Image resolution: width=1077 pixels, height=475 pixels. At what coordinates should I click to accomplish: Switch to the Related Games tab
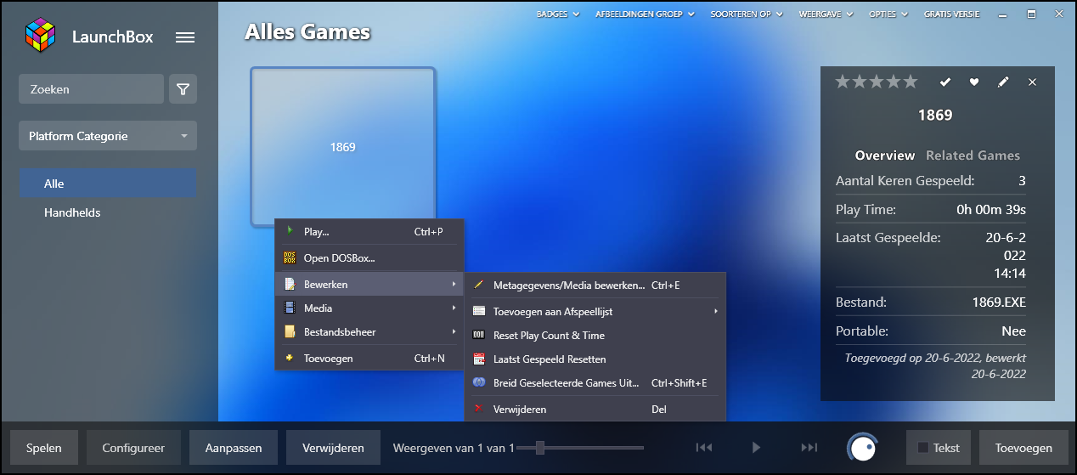[973, 156]
